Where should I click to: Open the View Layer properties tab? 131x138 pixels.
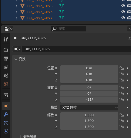pyautogui.click(x=6, y=67)
